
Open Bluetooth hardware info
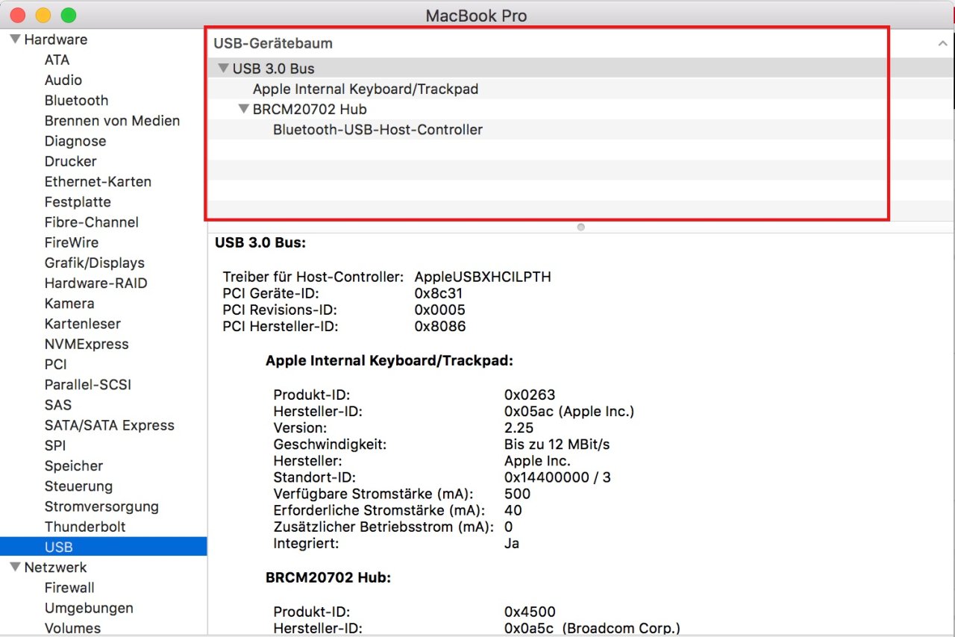[x=76, y=100]
